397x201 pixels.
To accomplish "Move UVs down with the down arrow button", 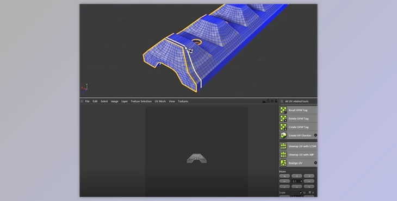I will (297, 186).
